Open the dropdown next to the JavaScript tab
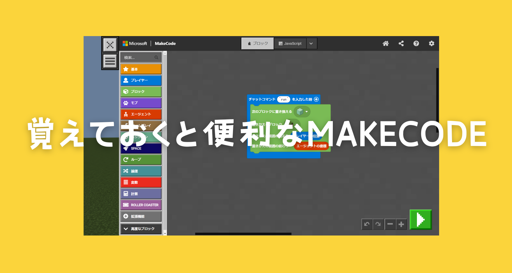The image size is (512, 273). point(311,43)
